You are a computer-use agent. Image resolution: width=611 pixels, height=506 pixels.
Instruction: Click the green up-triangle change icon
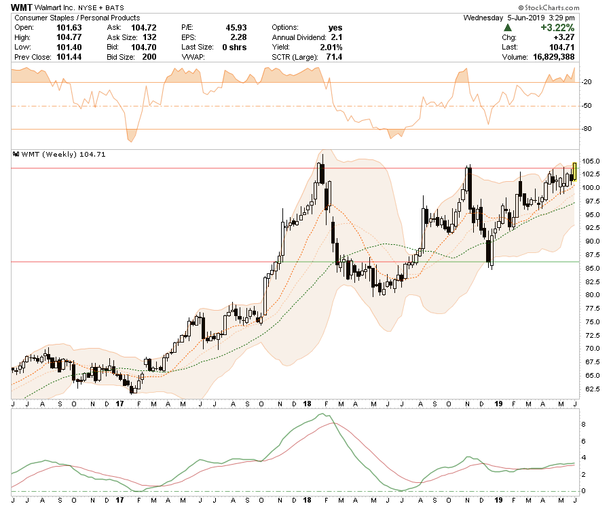(508, 28)
